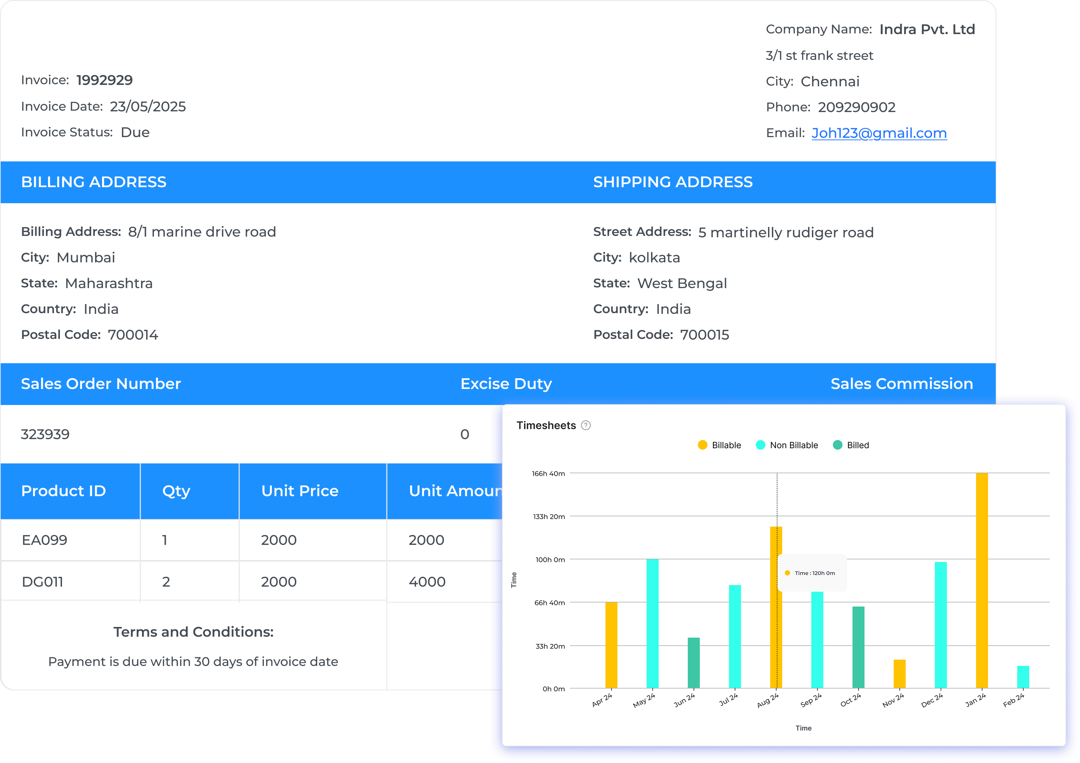
Task: Select the company name Indra Pvt. Ltd
Action: coord(927,29)
